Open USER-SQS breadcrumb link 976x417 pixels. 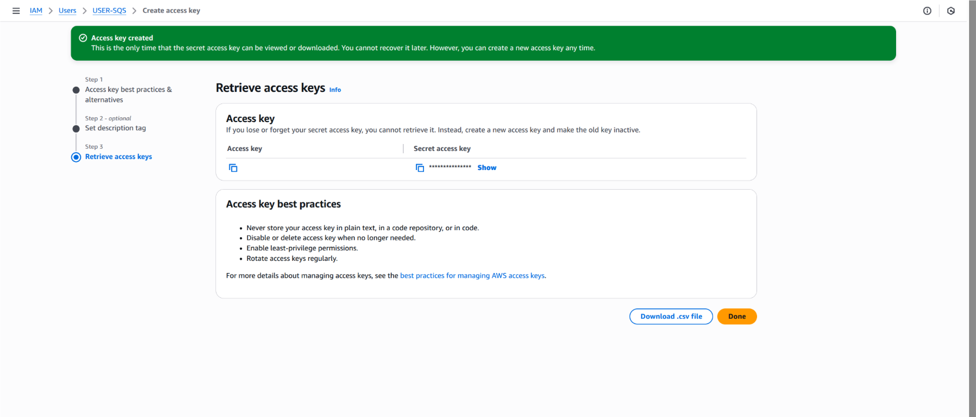click(x=109, y=10)
